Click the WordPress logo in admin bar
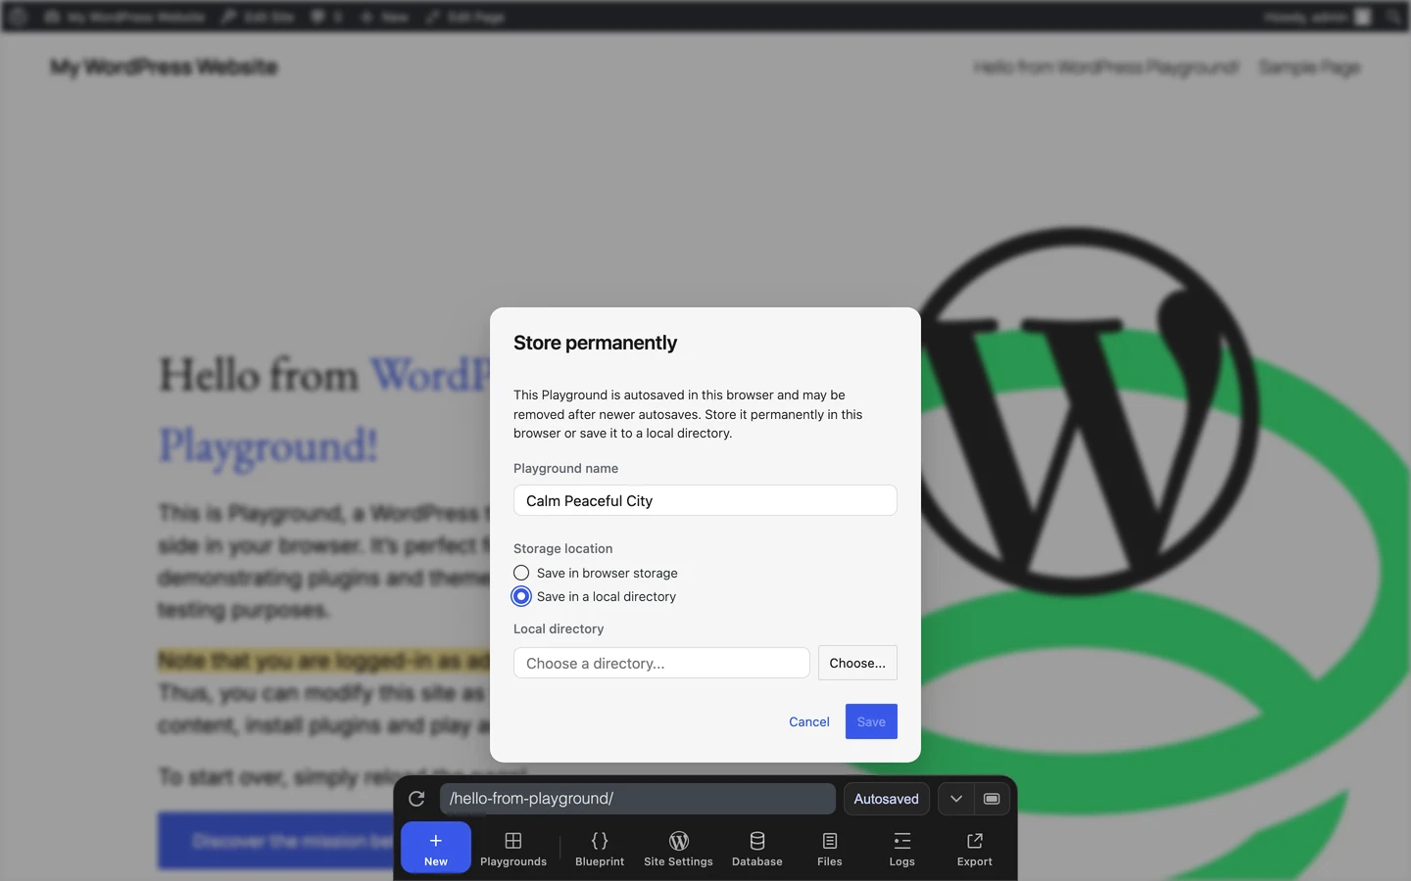 18,17
